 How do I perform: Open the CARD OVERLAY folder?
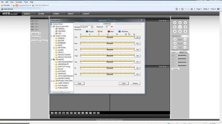pos(63,83)
